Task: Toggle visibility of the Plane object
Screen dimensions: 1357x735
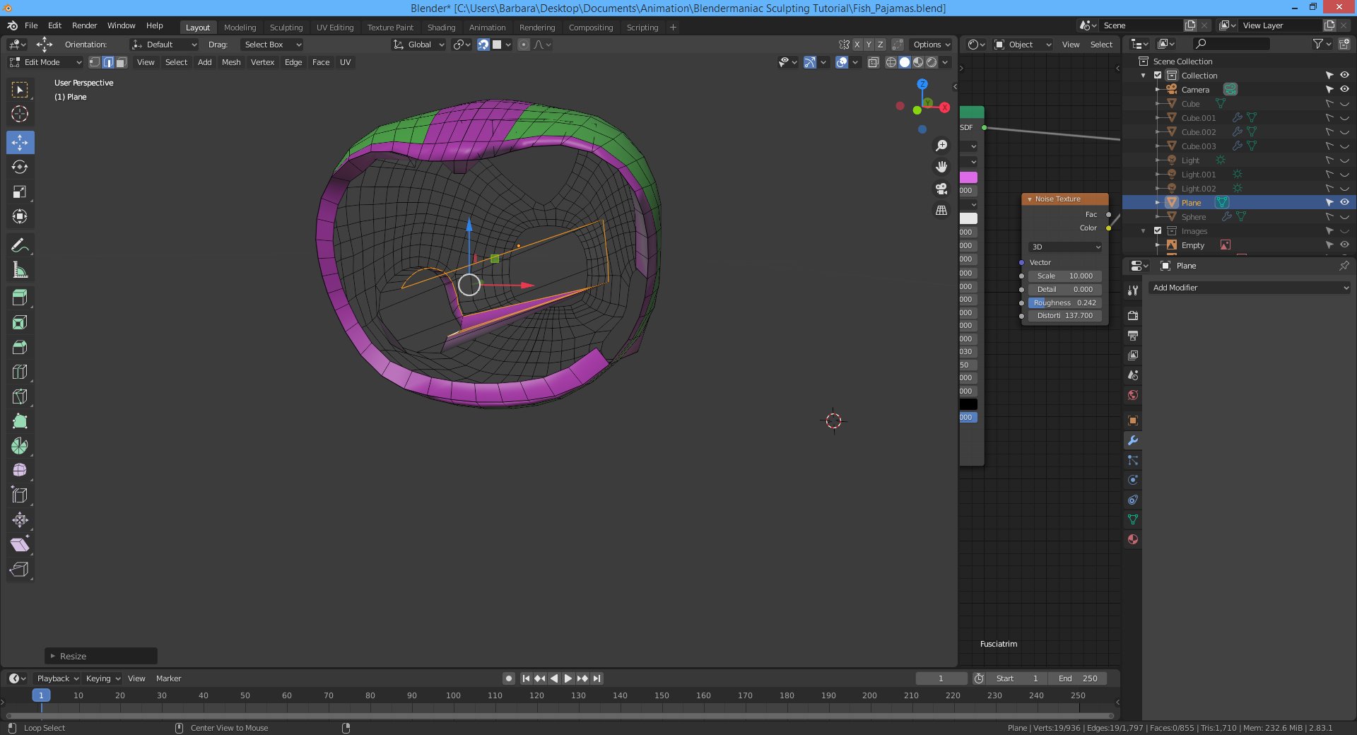Action: click(1344, 203)
